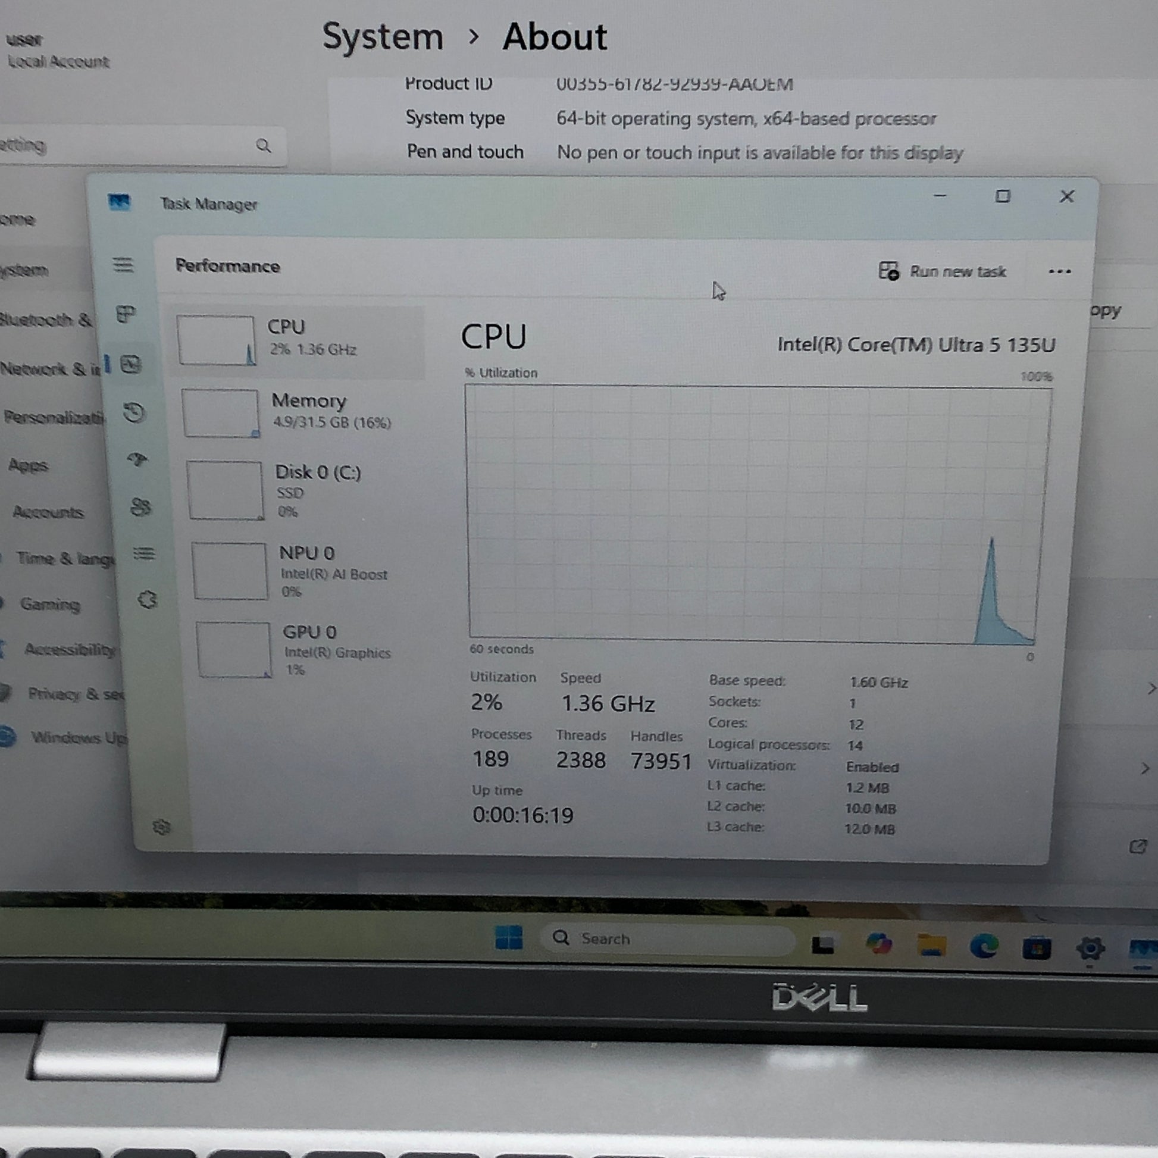The image size is (1158, 1158).
Task: Open Windows Update in Settings sidebar
Action: (x=79, y=737)
